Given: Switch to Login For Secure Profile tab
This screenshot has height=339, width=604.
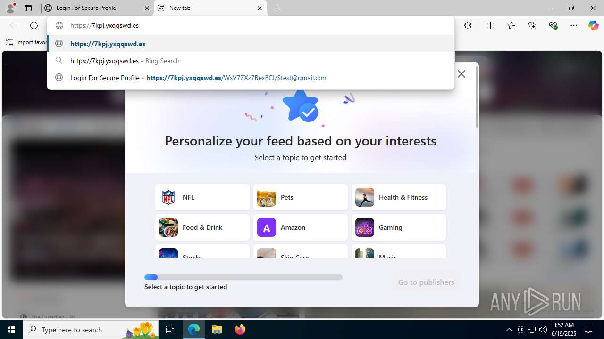Looking at the screenshot, I should (97, 8).
